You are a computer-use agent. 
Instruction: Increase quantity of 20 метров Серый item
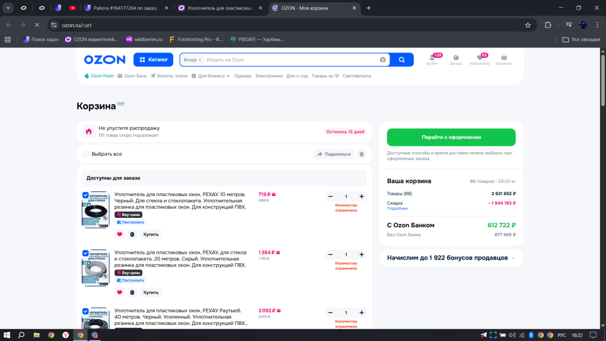[x=362, y=255]
